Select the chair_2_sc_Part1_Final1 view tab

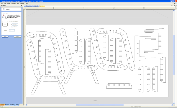(32, 6)
